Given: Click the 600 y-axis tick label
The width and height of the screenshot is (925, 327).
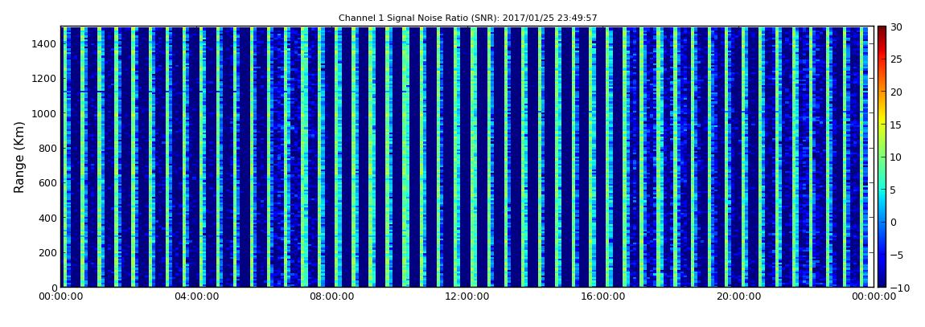Looking at the screenshot, I should pos(47,182).
